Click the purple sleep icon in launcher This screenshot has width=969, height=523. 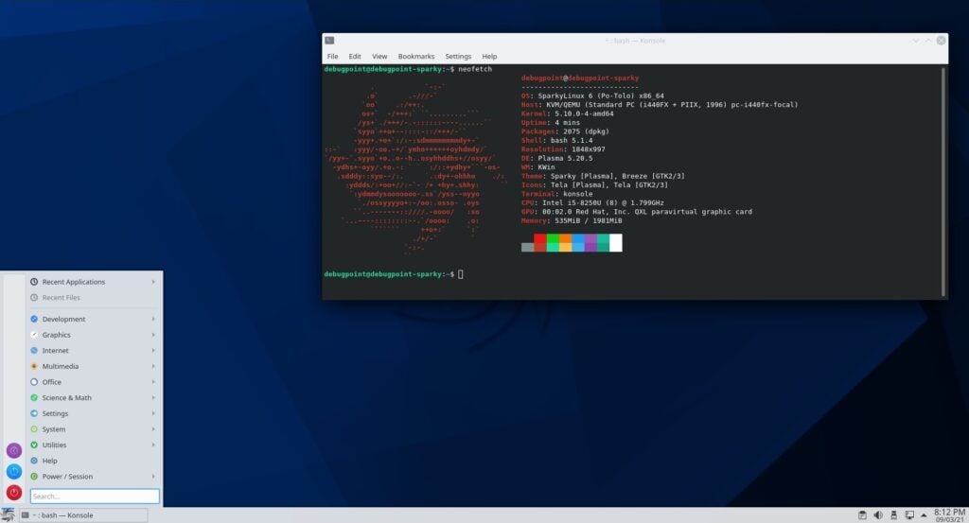pos(13,451)
